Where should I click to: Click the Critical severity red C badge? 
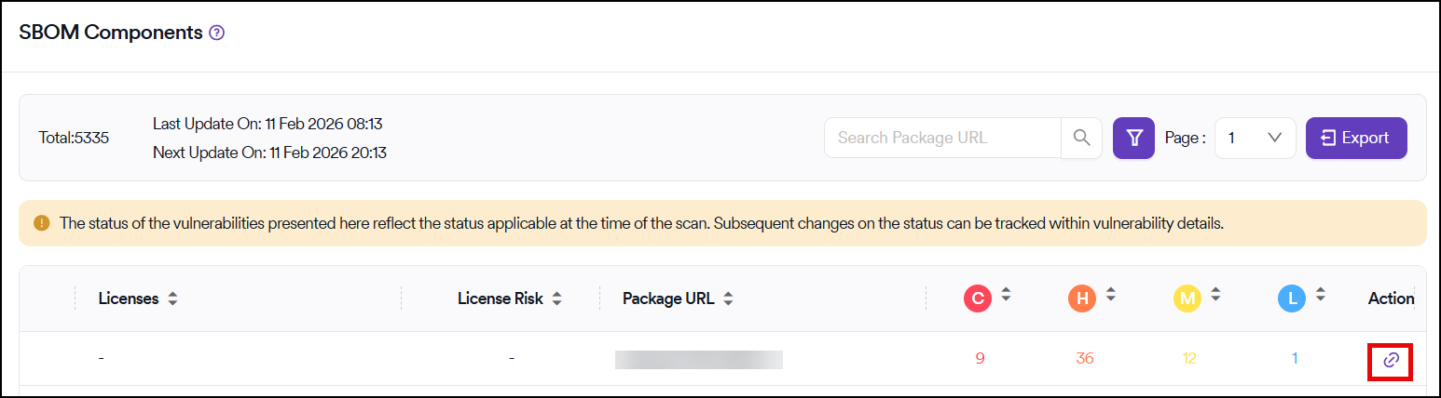[978, 298]
